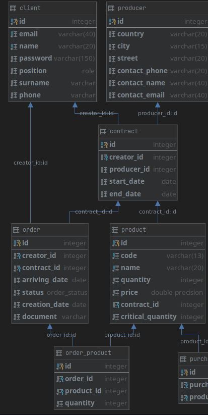Click order_status type of status column

[67, 293]
